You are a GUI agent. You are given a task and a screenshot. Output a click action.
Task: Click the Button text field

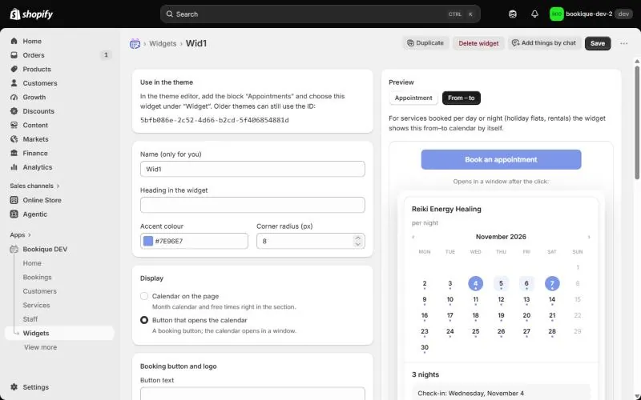pyautogui.click(x=252, y=394)
